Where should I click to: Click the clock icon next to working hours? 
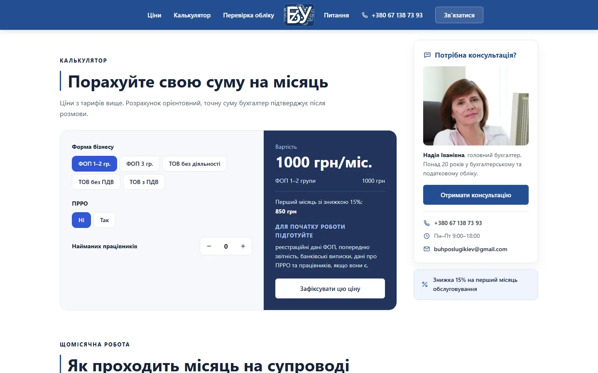point(426,236)
